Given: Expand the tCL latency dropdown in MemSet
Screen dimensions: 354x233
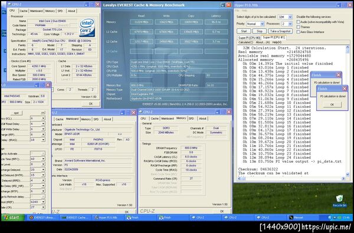Looking at the screenshot, I should click(x=43, y=119).
